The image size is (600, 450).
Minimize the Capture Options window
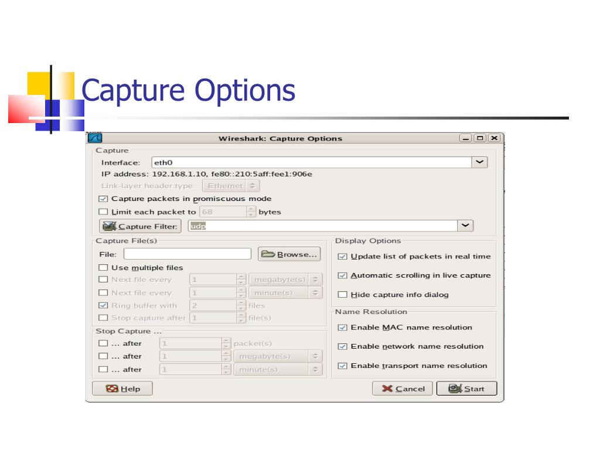tap(466, 138)
